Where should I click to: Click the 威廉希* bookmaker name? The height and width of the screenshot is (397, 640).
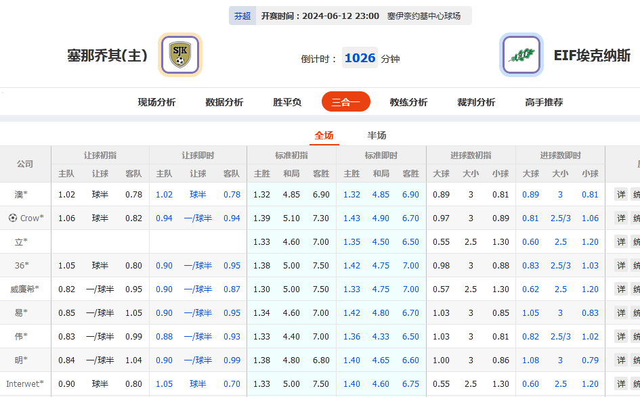click(25, 289)
